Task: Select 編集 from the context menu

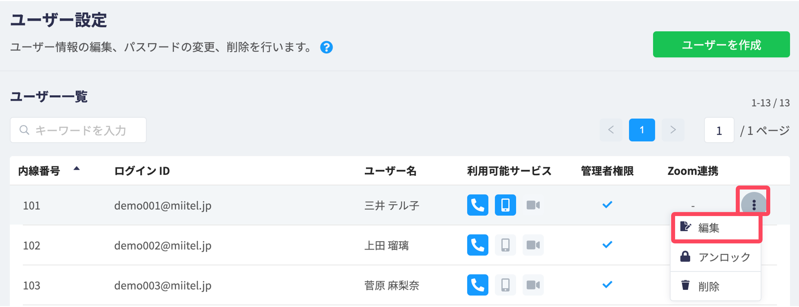Action: tap(716, 228)
